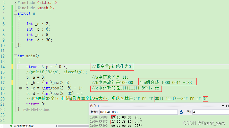
Task: Select memory row address 0x004FF888
Action: (x=99, y=117)
